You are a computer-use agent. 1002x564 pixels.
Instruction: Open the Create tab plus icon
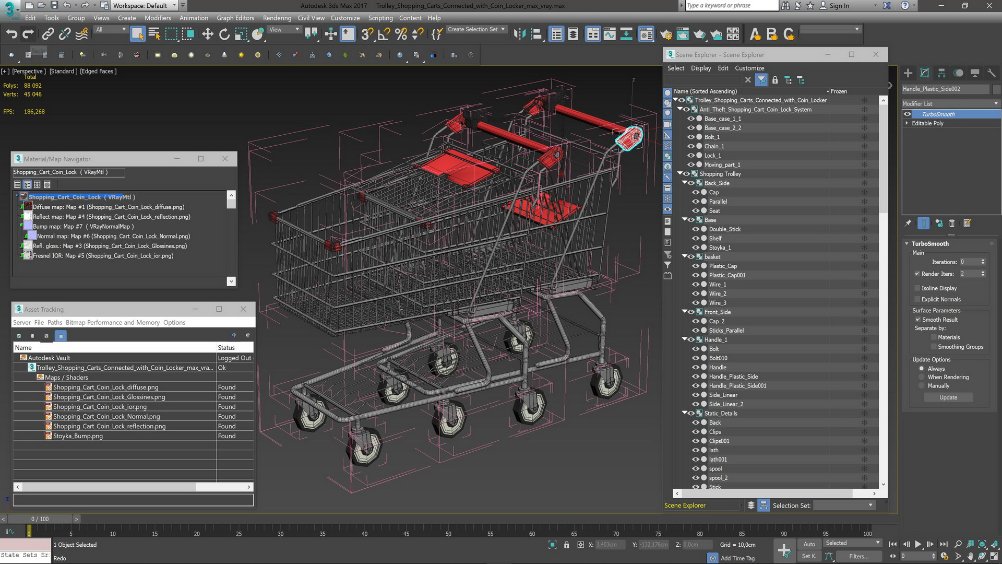tap(908, 73)
